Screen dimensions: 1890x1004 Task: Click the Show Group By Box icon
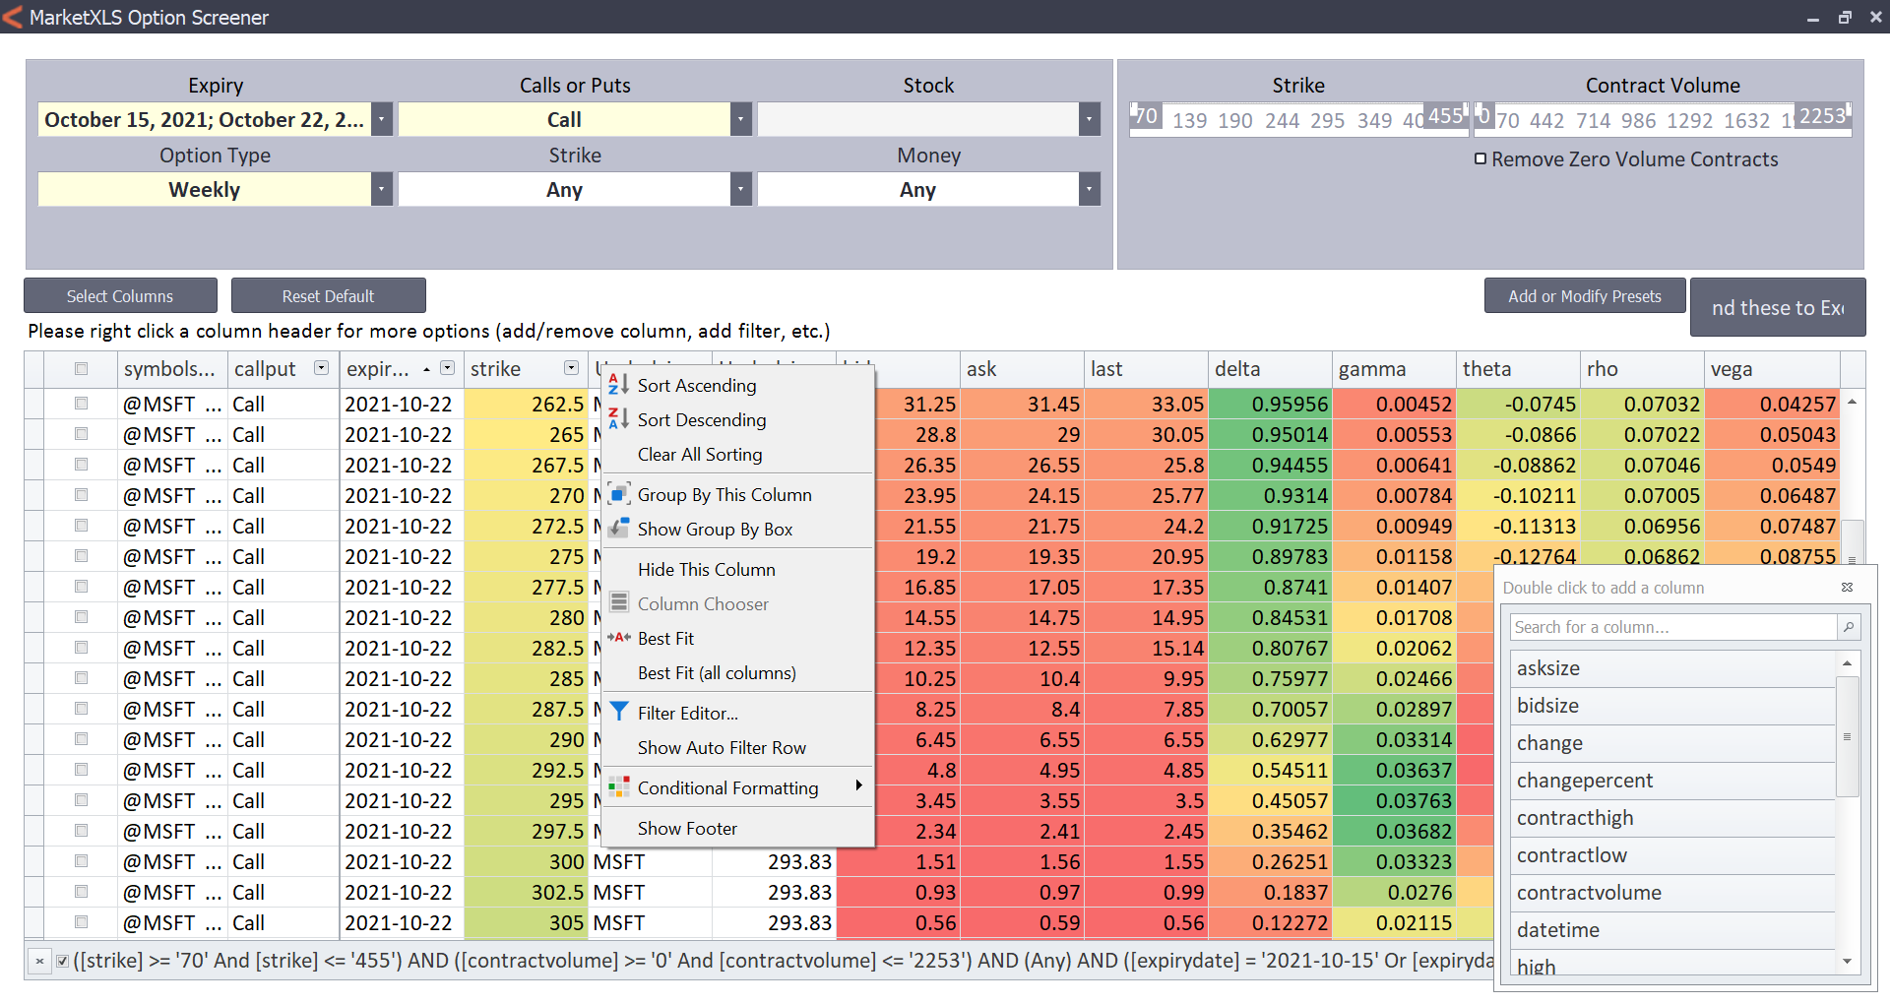(618, 529)
